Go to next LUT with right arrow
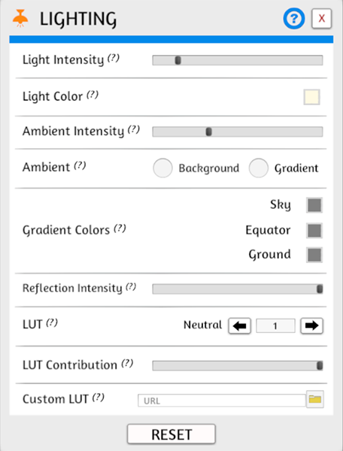The width and height of the screenshot is (343, 451). tap(311, 326)
